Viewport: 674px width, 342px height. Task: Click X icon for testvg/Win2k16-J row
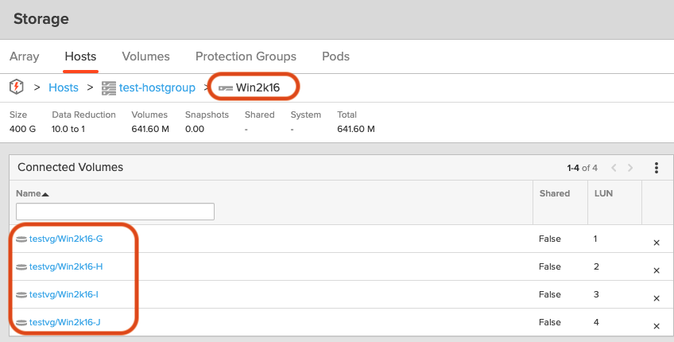pos(657,326)
